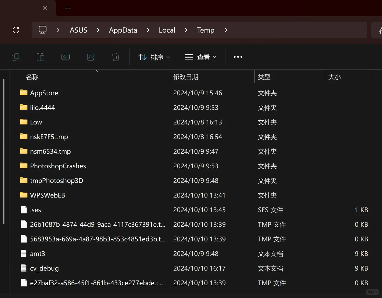Click the 5683953a TMP file icon

24,239
